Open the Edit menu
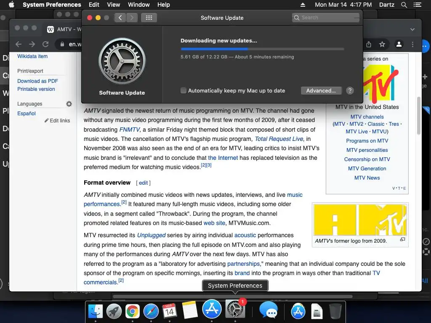The image size is (431, 323). 94,5
